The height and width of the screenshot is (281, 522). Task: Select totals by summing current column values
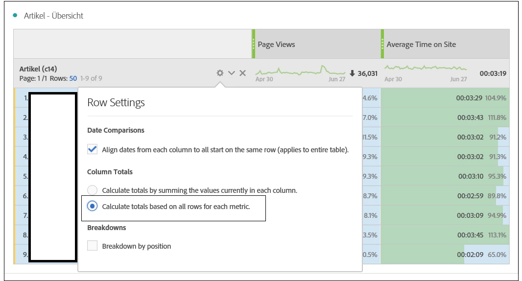(x=92, y=190)
